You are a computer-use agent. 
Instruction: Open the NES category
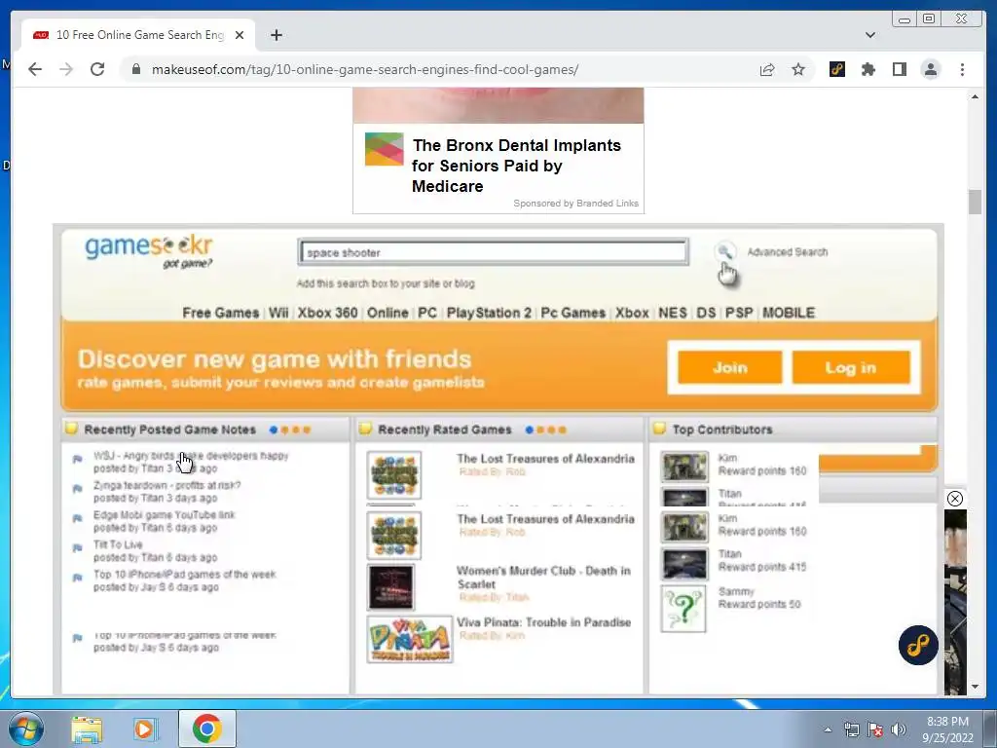(x=672, y=313)
